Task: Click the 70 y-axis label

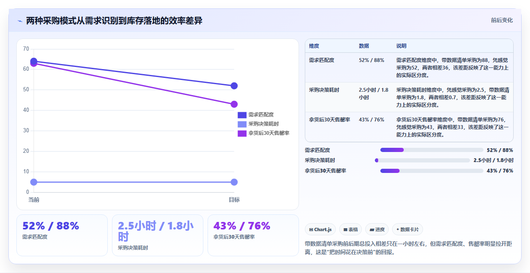Action: pyautogui.click(x=26, y=49)
